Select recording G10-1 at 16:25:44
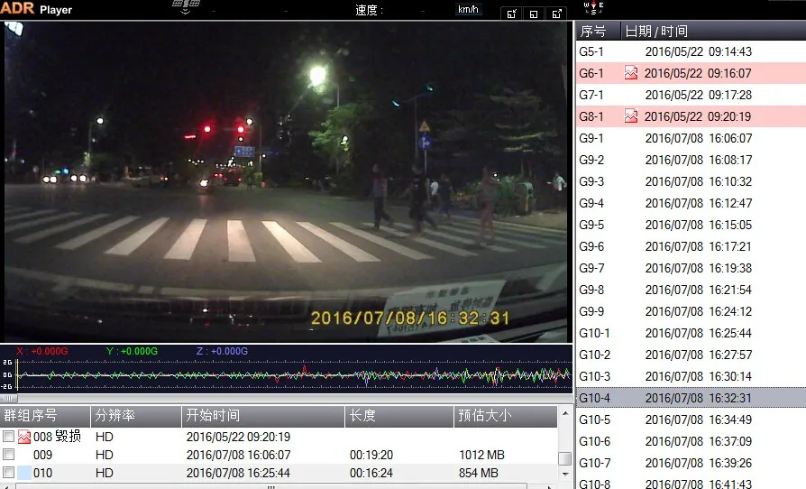Image resolution: width=806 pixels, height=489 pixels. coord(691,333)
